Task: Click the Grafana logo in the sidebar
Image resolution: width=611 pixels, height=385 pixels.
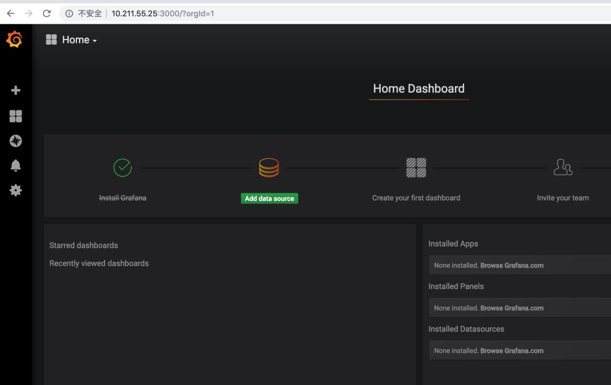Action: click(14, 40)
